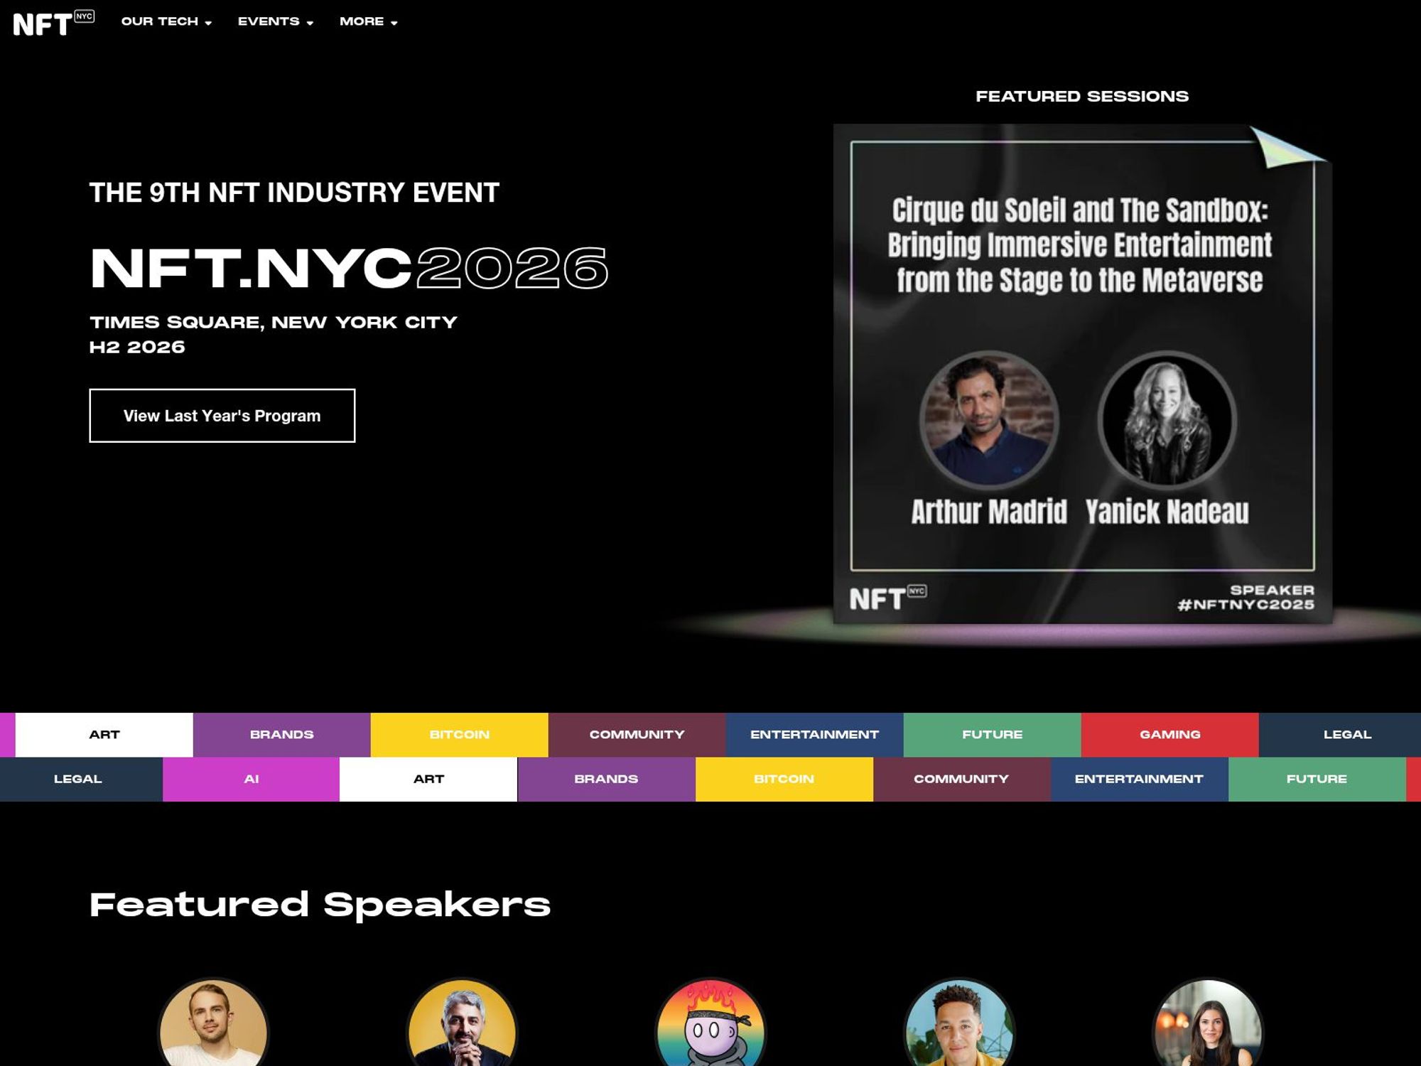Viewport: 1421px width, 1066px height.
Task: Expand the EVENTS menu
Action: 274,21
